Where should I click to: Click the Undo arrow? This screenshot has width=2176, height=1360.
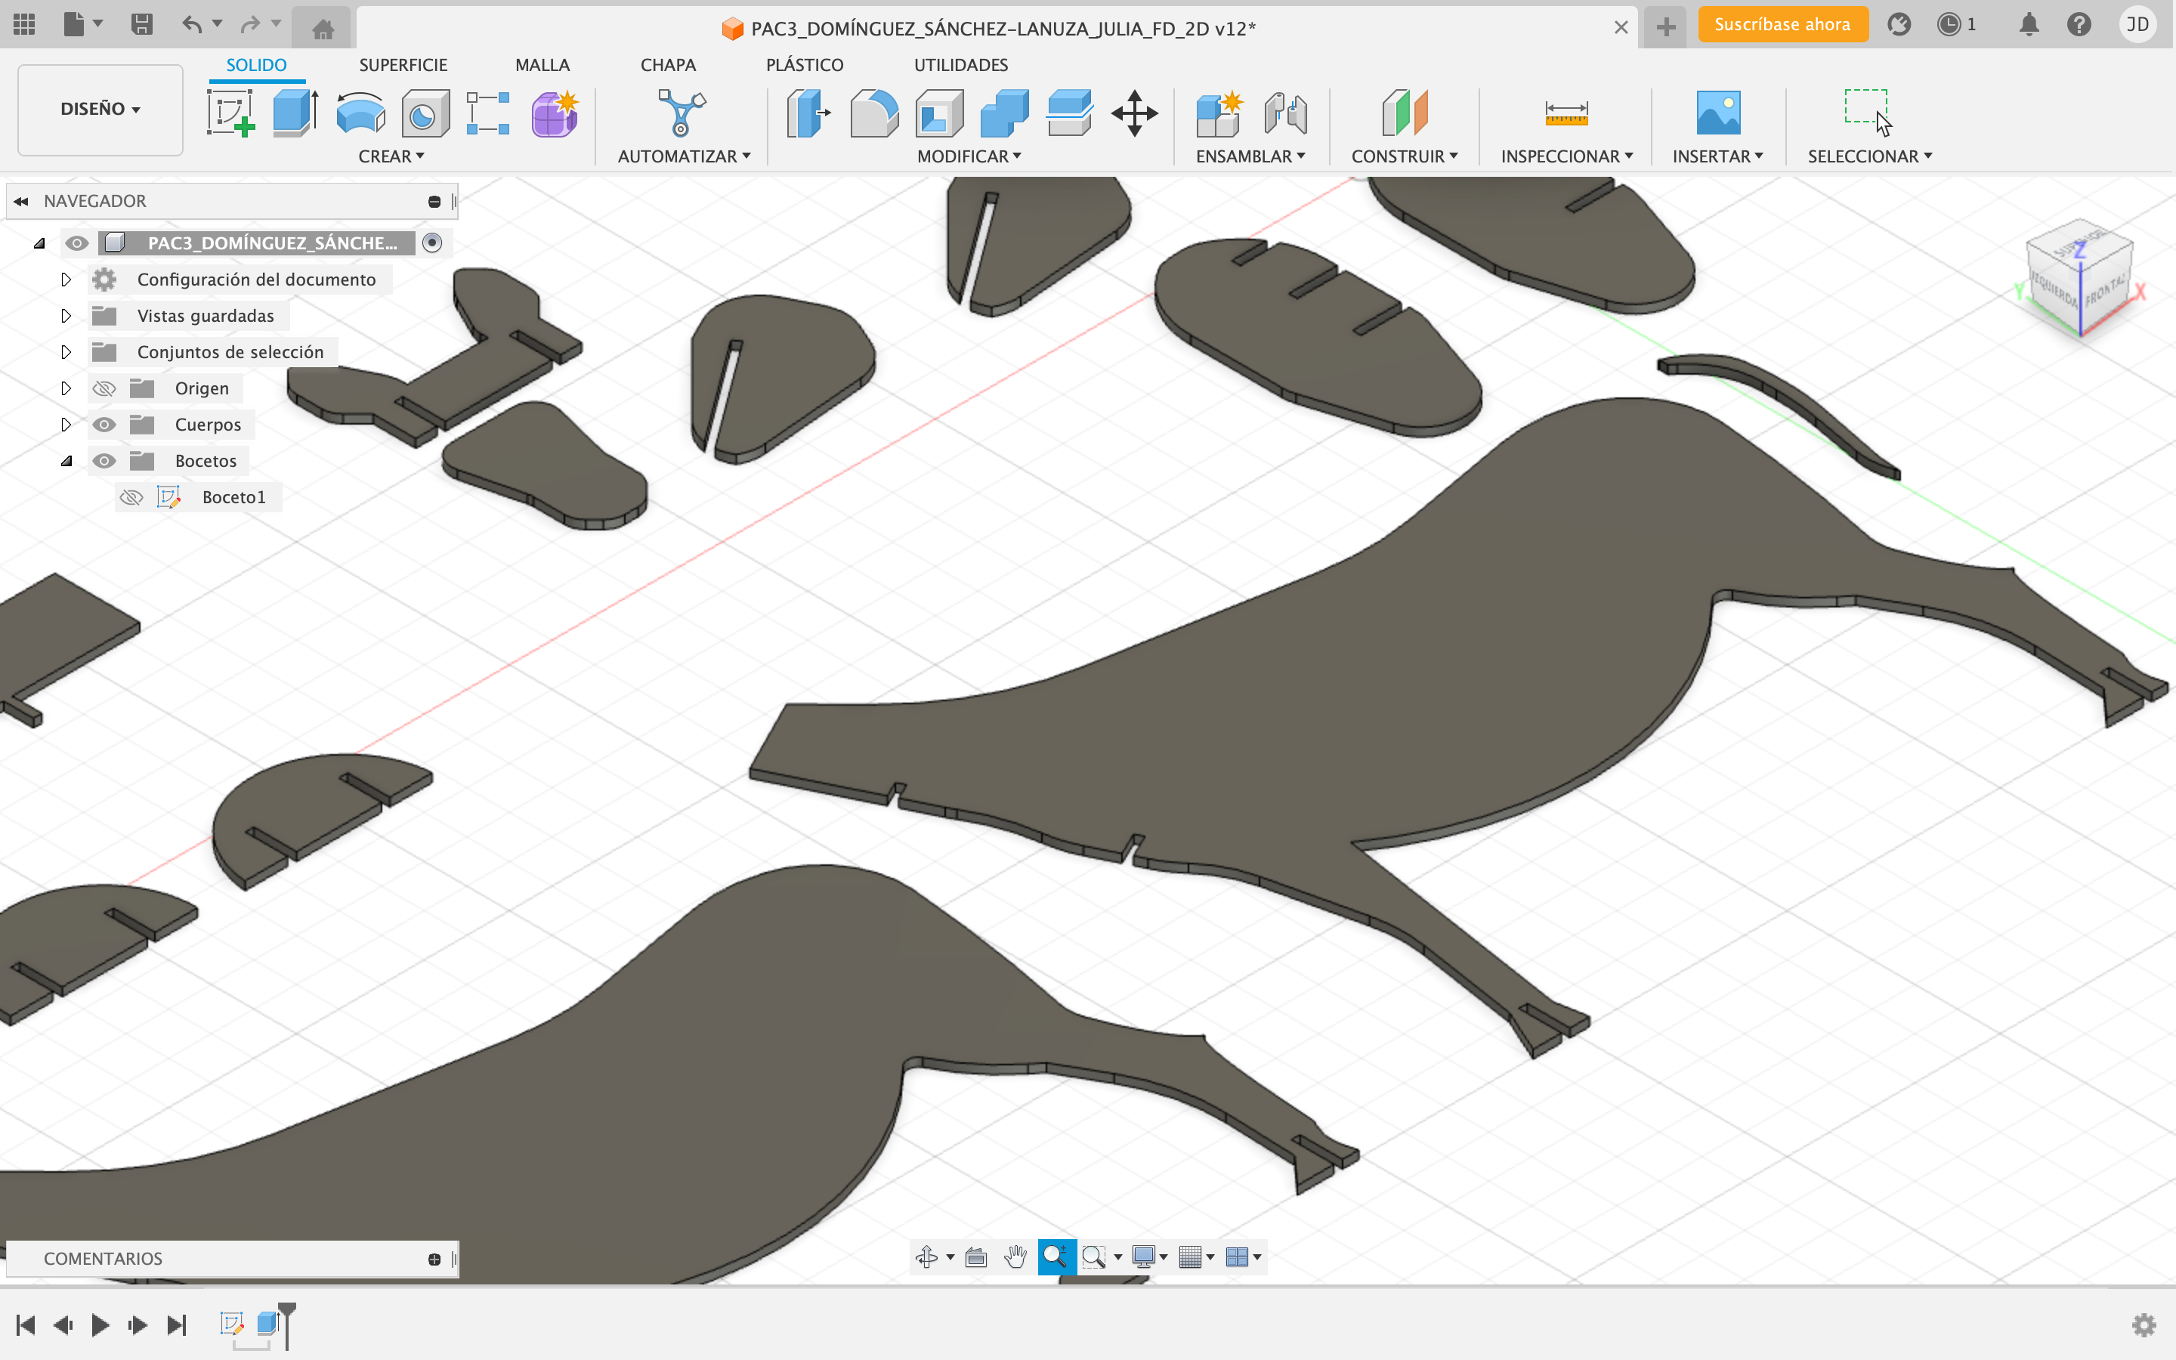[190, 24]
